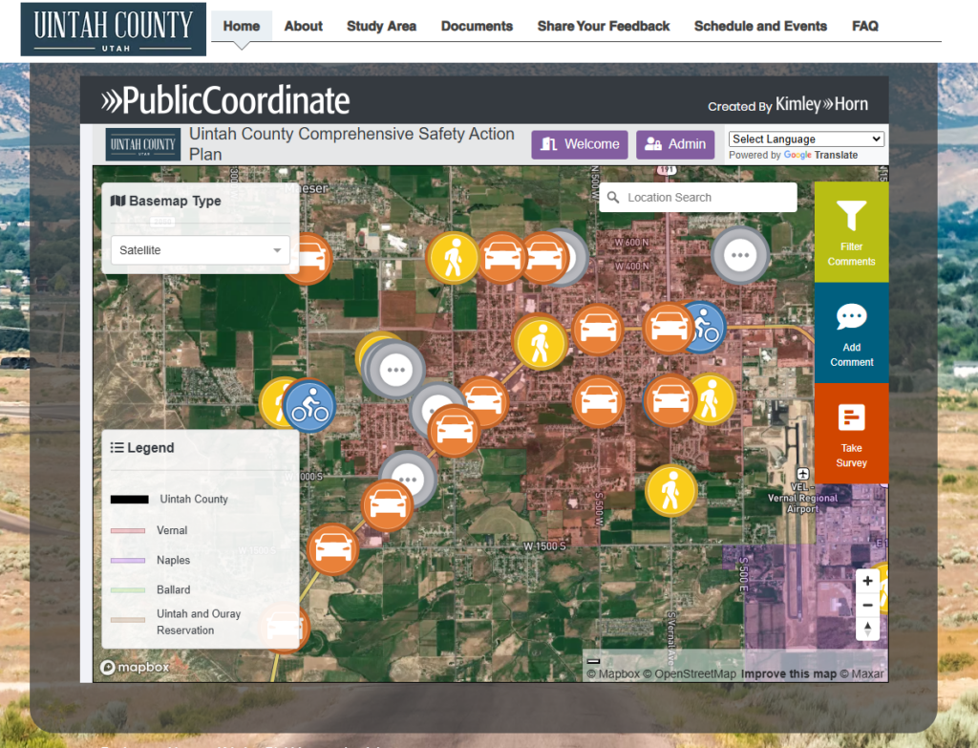Collapse the Legend panel header
The width and height of the screenshot is (978, 748).
[x=142, y=448]
